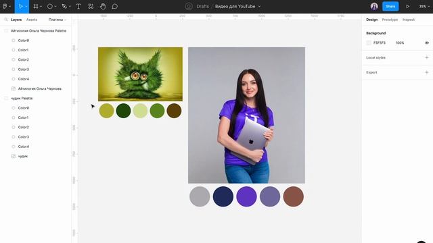The height and width of the screenshot is (243, 433).
Task: Click the dark green palette circle
Action: click(123, 111)
